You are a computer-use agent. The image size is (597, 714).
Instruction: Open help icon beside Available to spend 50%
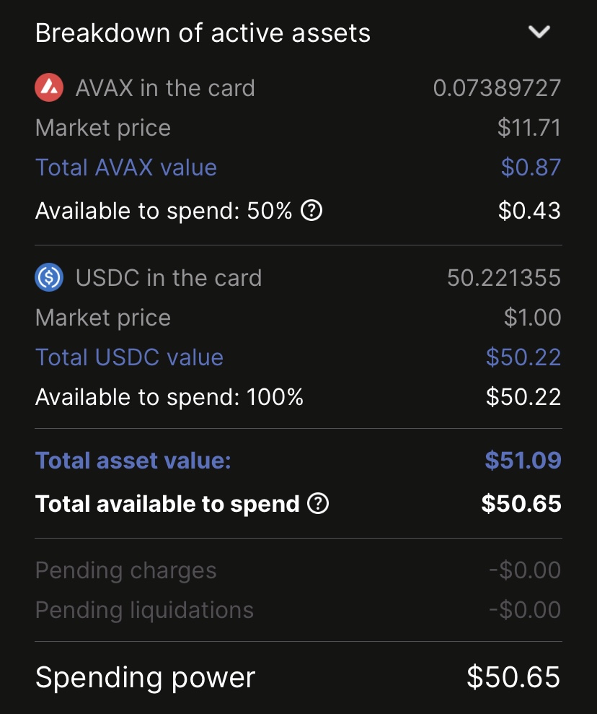tap(311, 211)
